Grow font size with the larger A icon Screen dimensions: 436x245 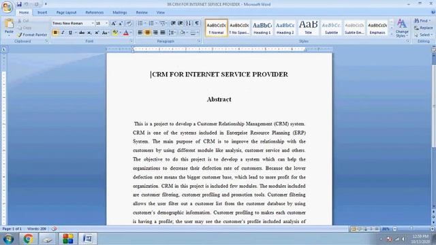114,23
